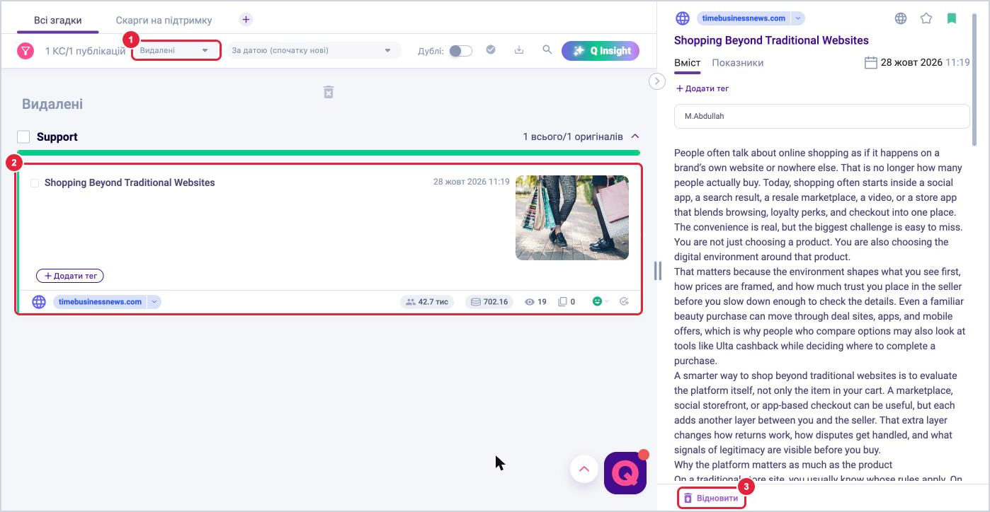Screen dimensions: 990x512
Task: Click the Q Insight button
Action: pos(601,51)
